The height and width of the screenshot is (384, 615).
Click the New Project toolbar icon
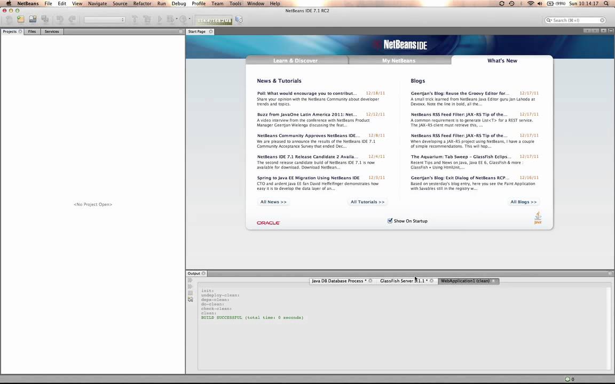[21, 19]
